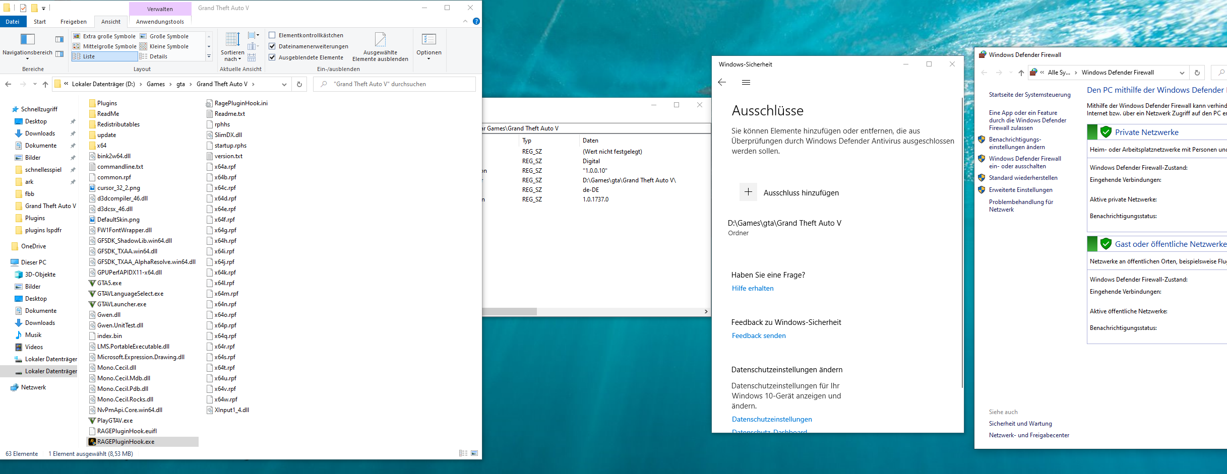This screenshot has width=1227, height=474.
Task: Select the RagePluginHook.ini file
Action: 237,103
